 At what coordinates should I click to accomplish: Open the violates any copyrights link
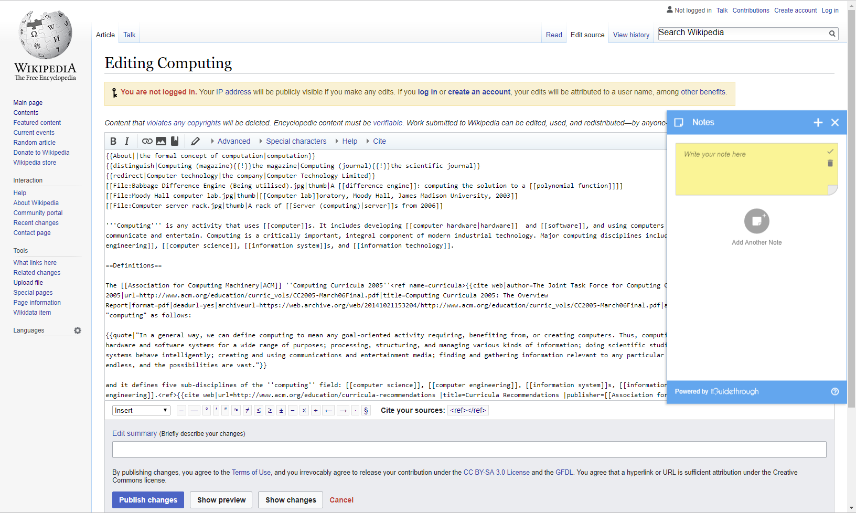click(184, 123)
